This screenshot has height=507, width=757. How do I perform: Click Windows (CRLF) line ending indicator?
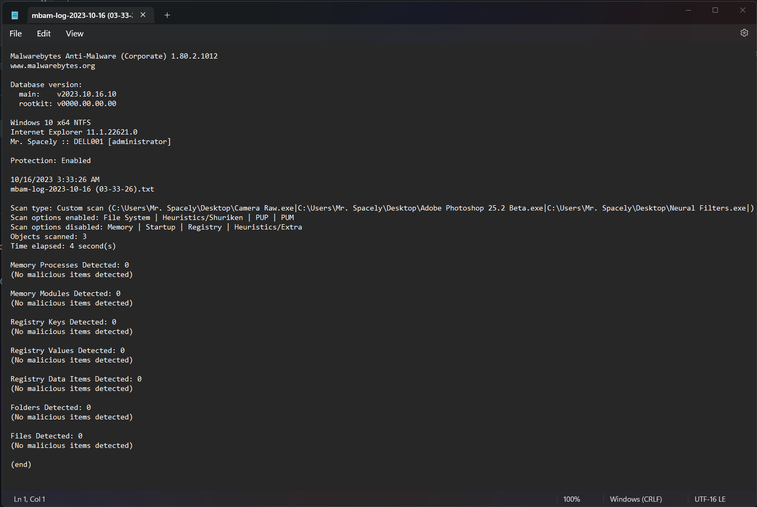635,499
